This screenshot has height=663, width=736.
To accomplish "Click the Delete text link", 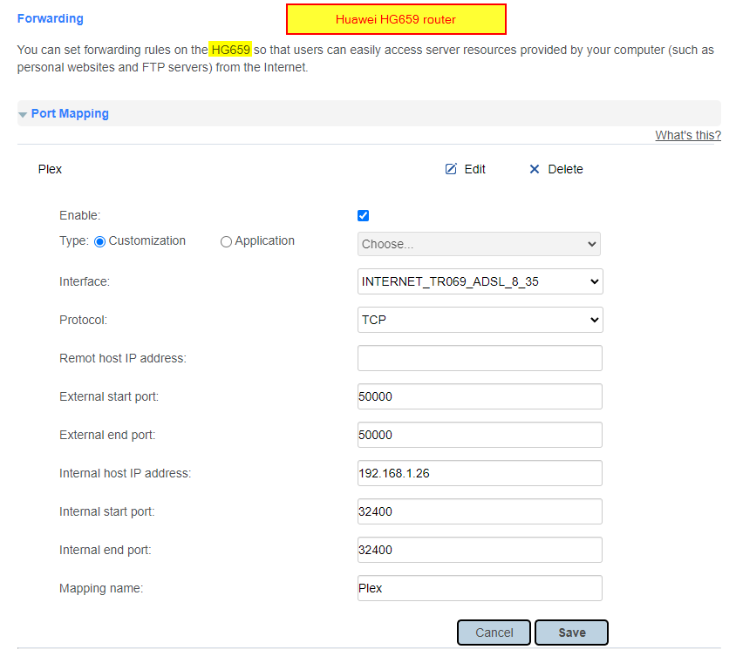I will tap(565, 169).
